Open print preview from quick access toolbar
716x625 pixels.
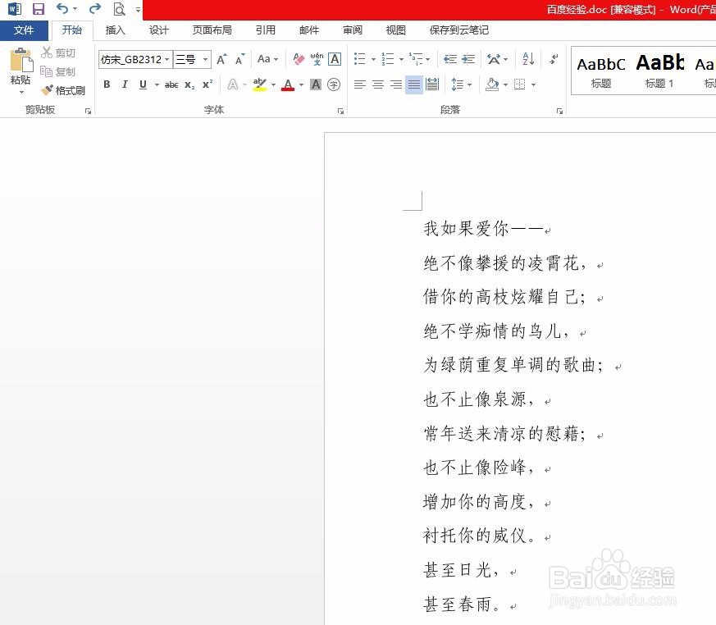click(x=119, y=9)
